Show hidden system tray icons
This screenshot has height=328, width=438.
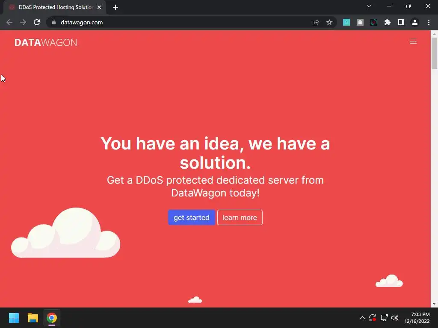click(x=362, y=318)
